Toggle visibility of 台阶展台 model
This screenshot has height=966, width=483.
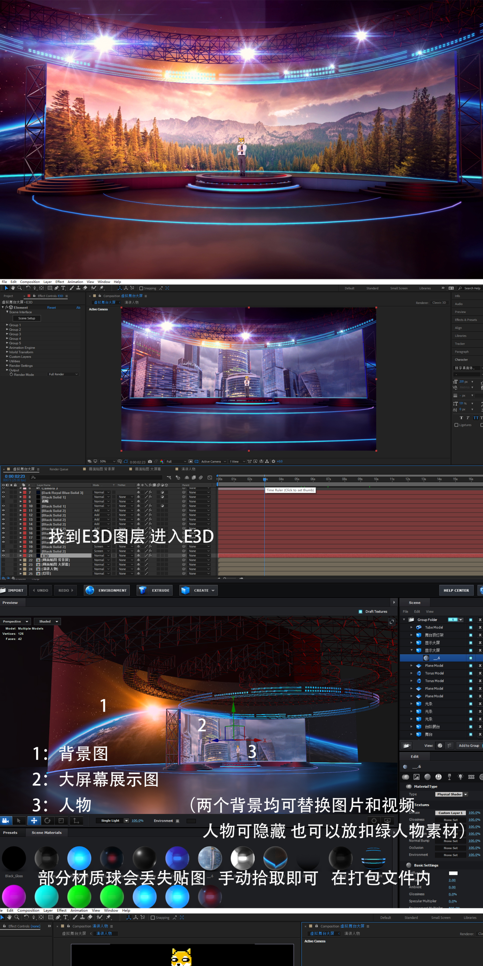[471, 727]
